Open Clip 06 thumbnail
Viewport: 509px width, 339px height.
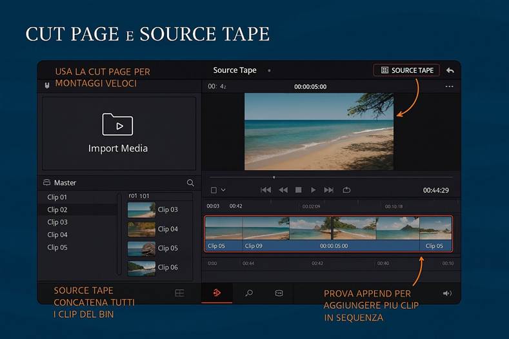pyautogui.click(x=141, y=268)
